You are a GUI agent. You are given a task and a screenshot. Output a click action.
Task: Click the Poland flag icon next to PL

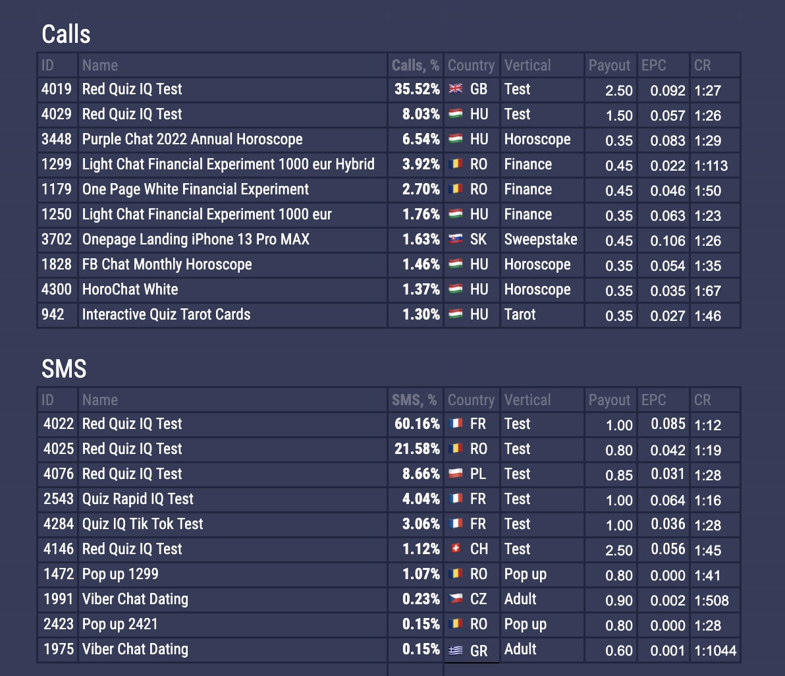455,474
